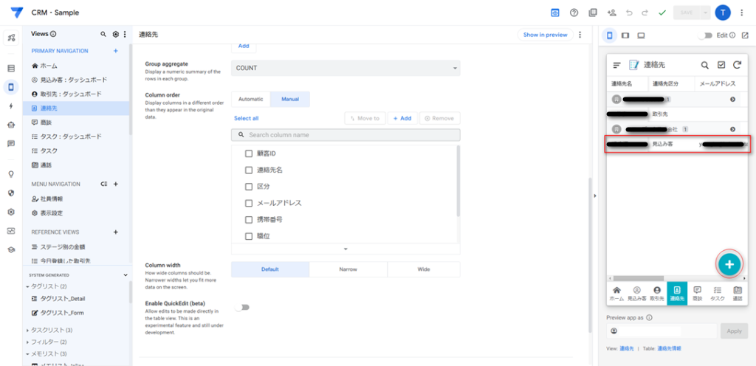Choose the Narrow column width option
This screenshot has height=366, width=756.
[x=348, y=269]
